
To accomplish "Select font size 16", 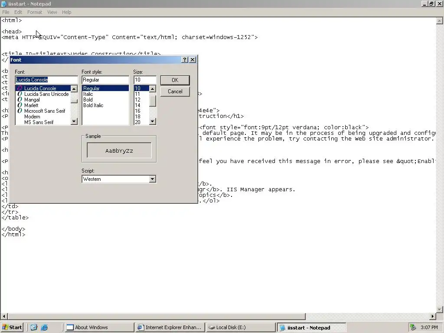I will click(x=142, y=111).
